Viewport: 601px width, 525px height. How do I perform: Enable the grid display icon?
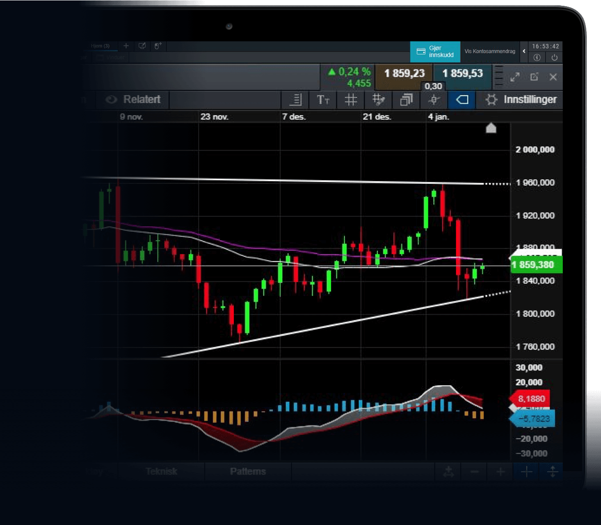coord(350,100)
